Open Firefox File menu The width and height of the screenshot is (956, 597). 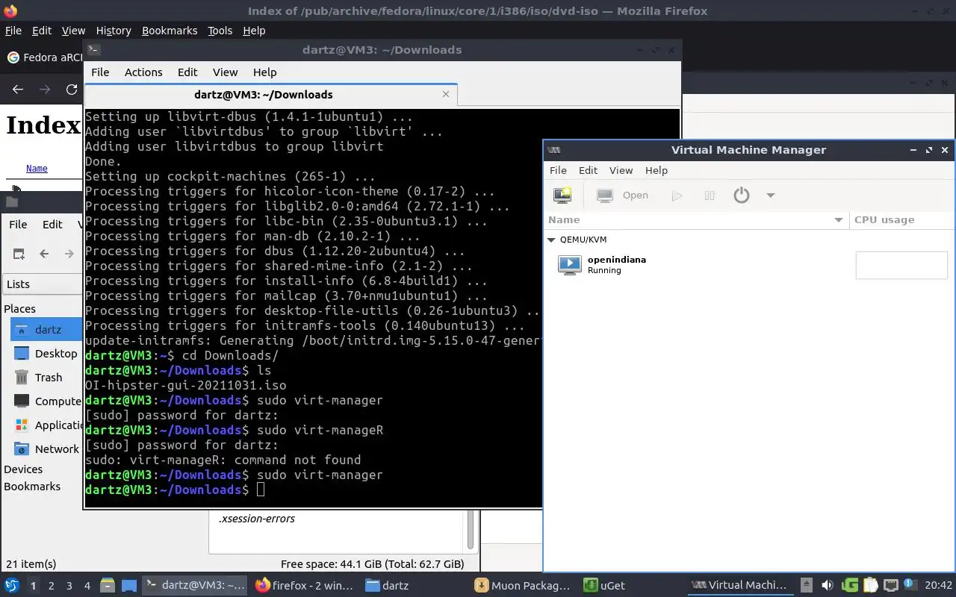pos(13,31)
